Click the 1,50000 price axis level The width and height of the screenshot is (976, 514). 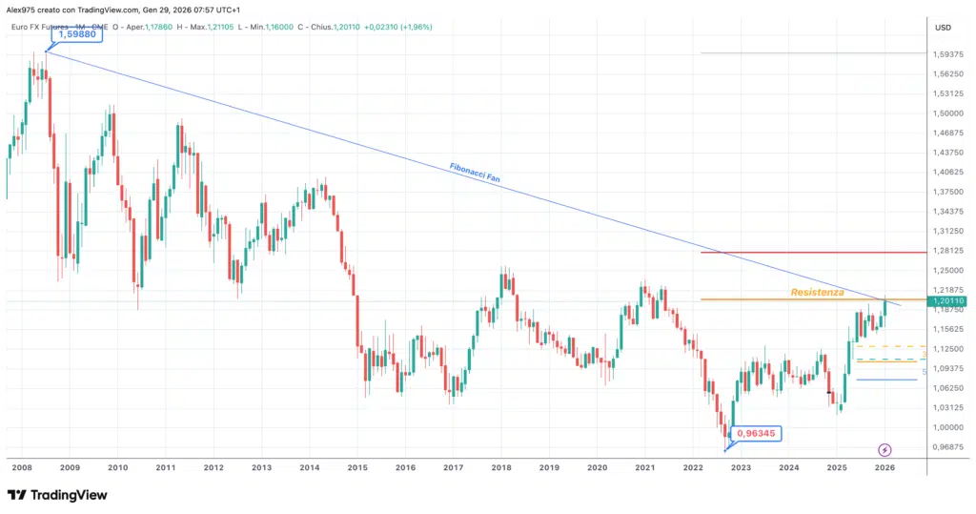point(949,113)
